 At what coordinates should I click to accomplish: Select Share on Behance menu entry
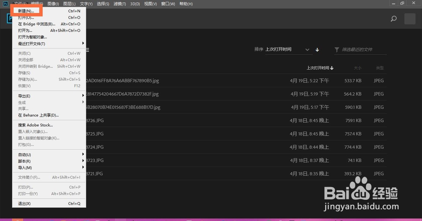point(49,115)
